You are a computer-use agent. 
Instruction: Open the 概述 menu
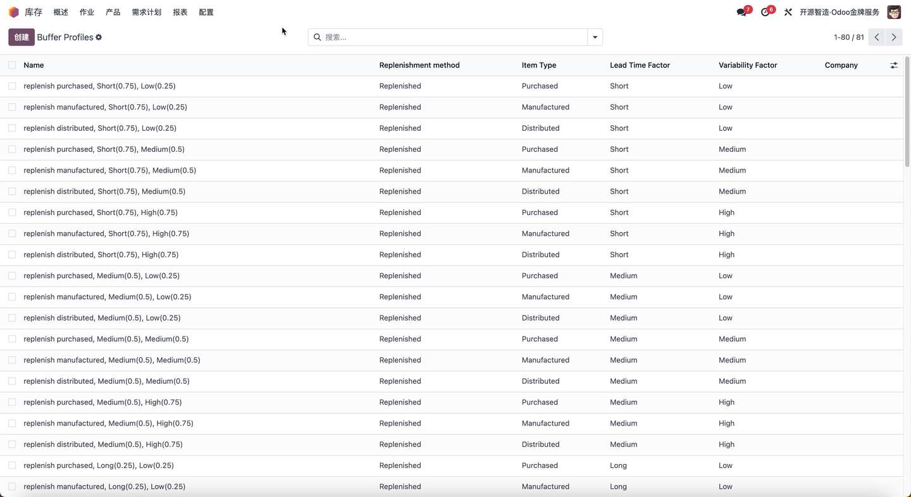[x=61, y=12]
